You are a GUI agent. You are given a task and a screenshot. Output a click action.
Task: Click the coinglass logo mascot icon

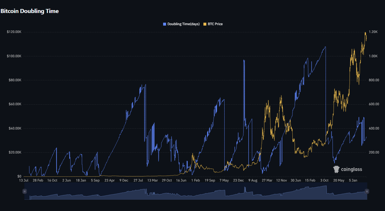[x=336, y=169]
